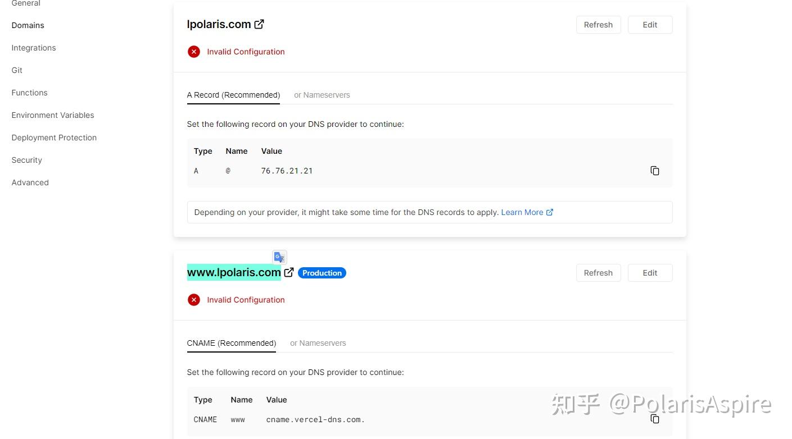Click the 'Type' header in the A record table
Viewport: 792px width, 439px height.
pos(203,151)
